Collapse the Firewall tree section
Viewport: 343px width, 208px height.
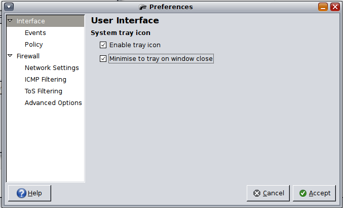tap(10, 56)
